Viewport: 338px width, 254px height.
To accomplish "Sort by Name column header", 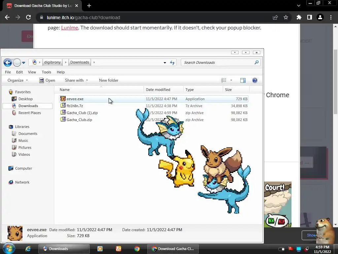I will point(99,90).
